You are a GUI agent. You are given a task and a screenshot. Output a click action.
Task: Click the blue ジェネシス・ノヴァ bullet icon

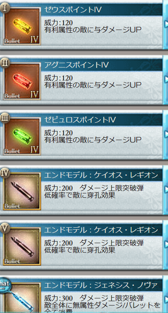pos(22,298)
